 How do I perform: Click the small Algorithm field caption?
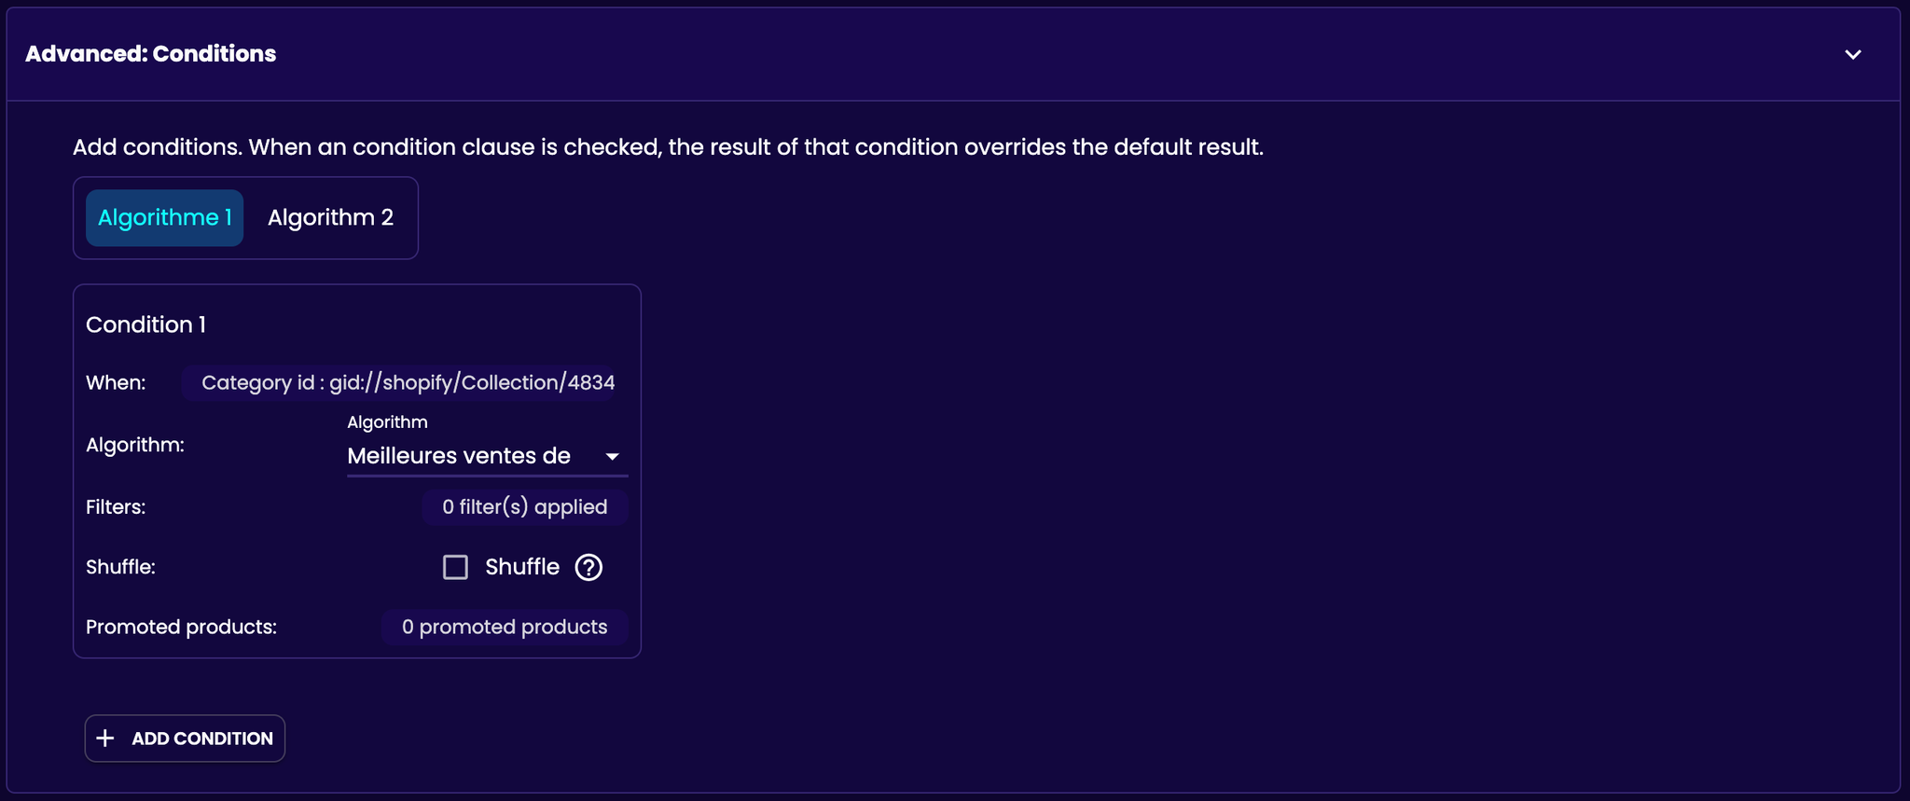point(387,422)
